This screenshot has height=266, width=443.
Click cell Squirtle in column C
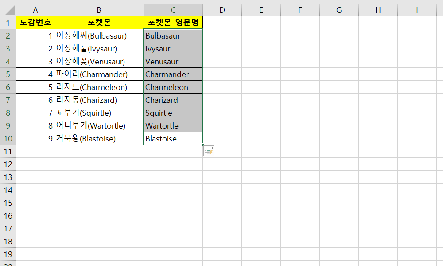tap(173, 113)
